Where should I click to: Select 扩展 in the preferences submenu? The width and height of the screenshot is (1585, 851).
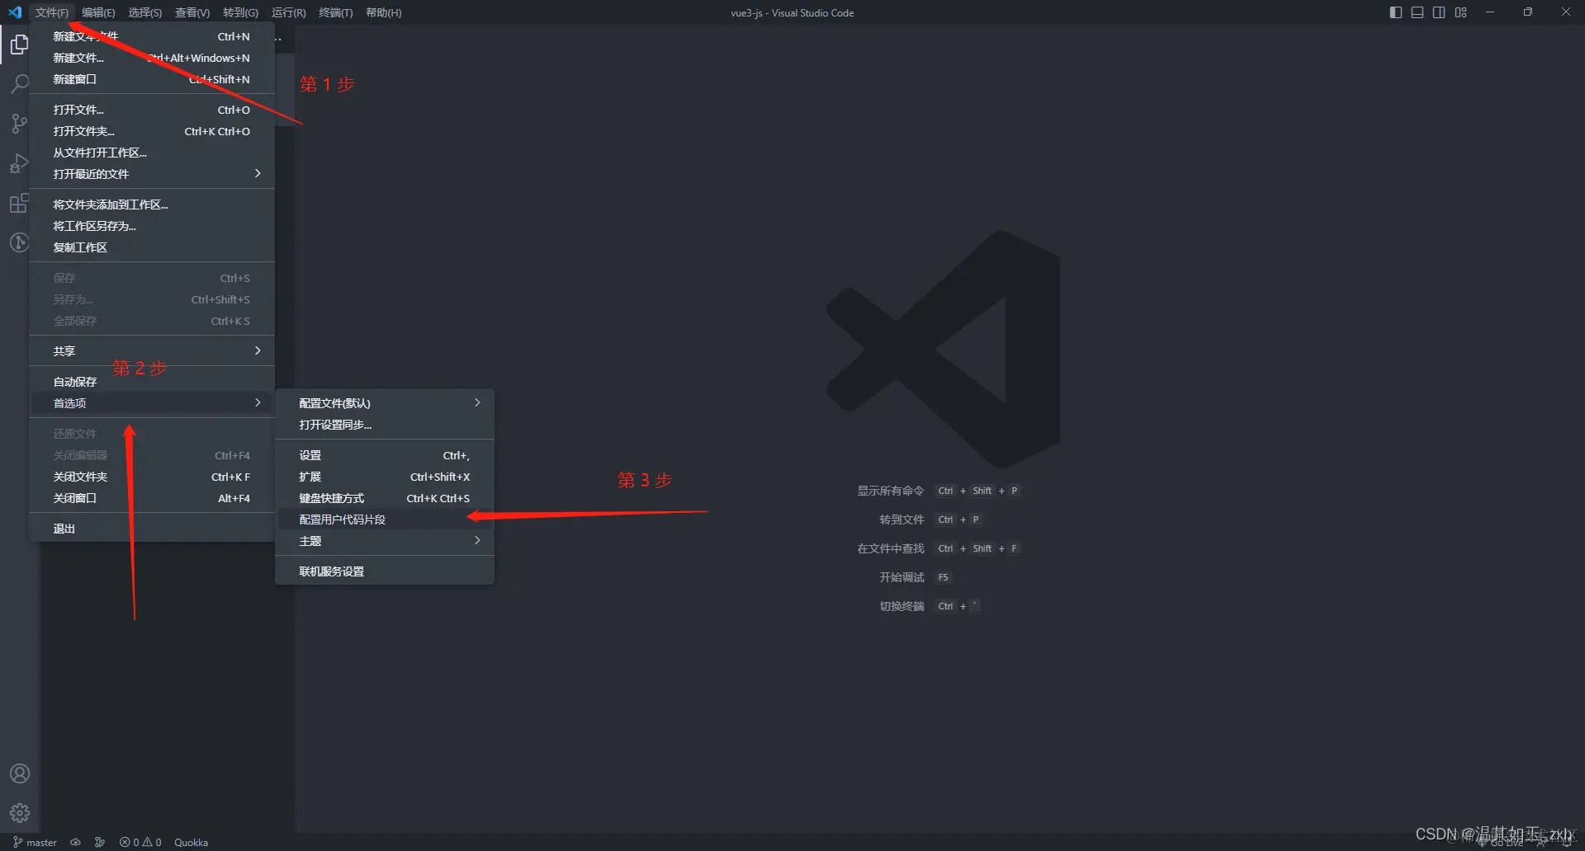385,477
